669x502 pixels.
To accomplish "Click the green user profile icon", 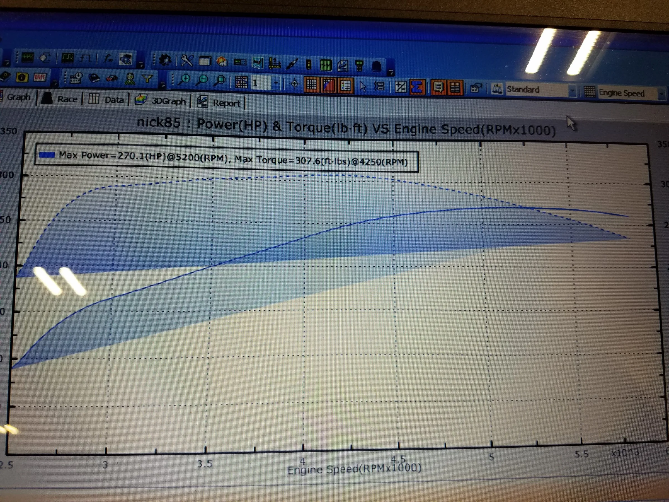I will click(x=130, y=79).
